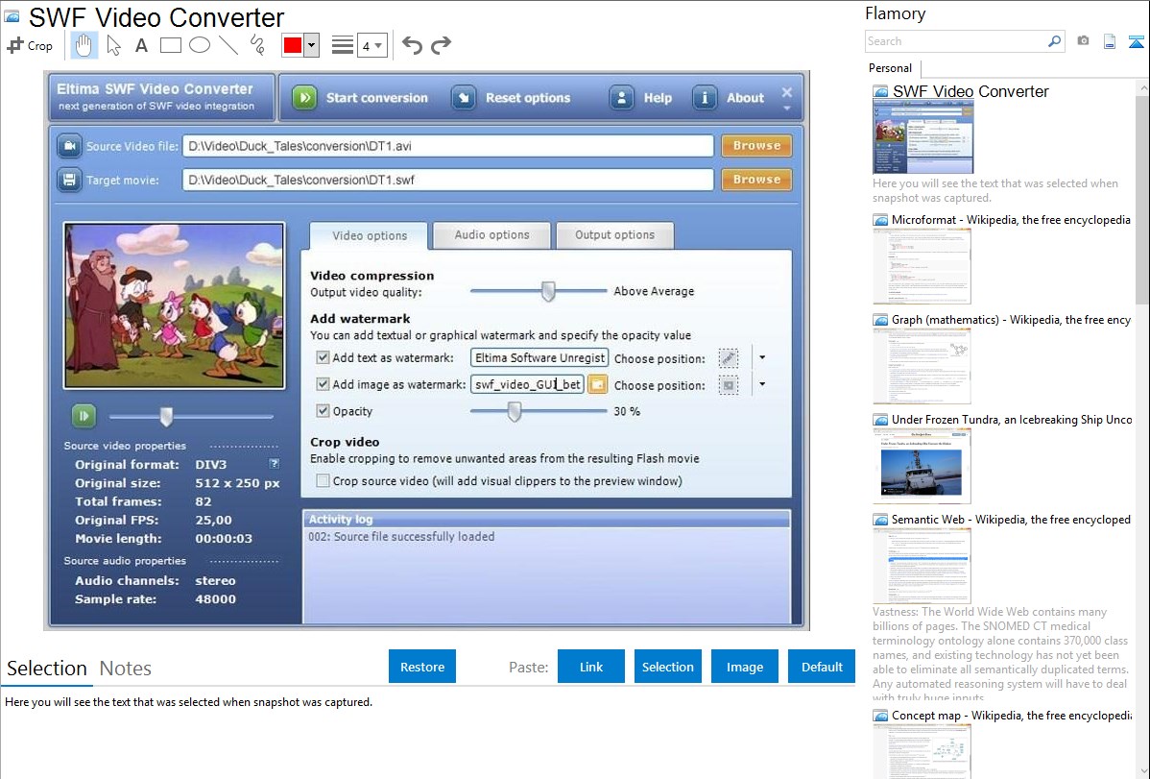Viewport: 1150px width, 779px height.
Task: Click the paste Selection button
Action: tap(667, 666)
